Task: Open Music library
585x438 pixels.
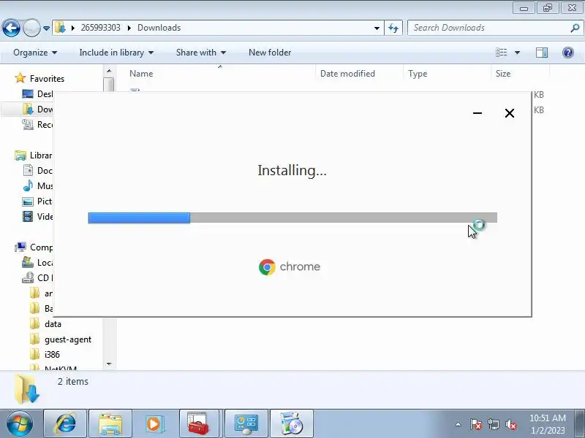Action: pos(37,186)
